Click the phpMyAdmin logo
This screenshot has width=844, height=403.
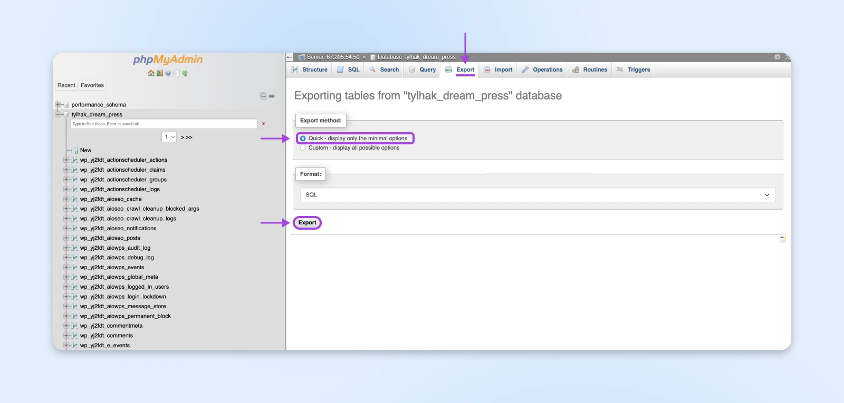(x=168, y=60)
